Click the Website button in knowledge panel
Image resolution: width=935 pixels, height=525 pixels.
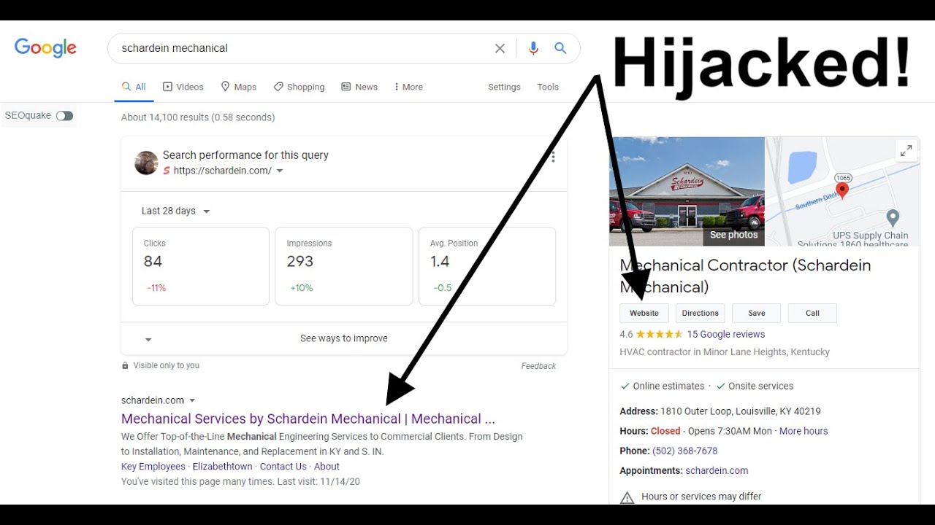644,313
